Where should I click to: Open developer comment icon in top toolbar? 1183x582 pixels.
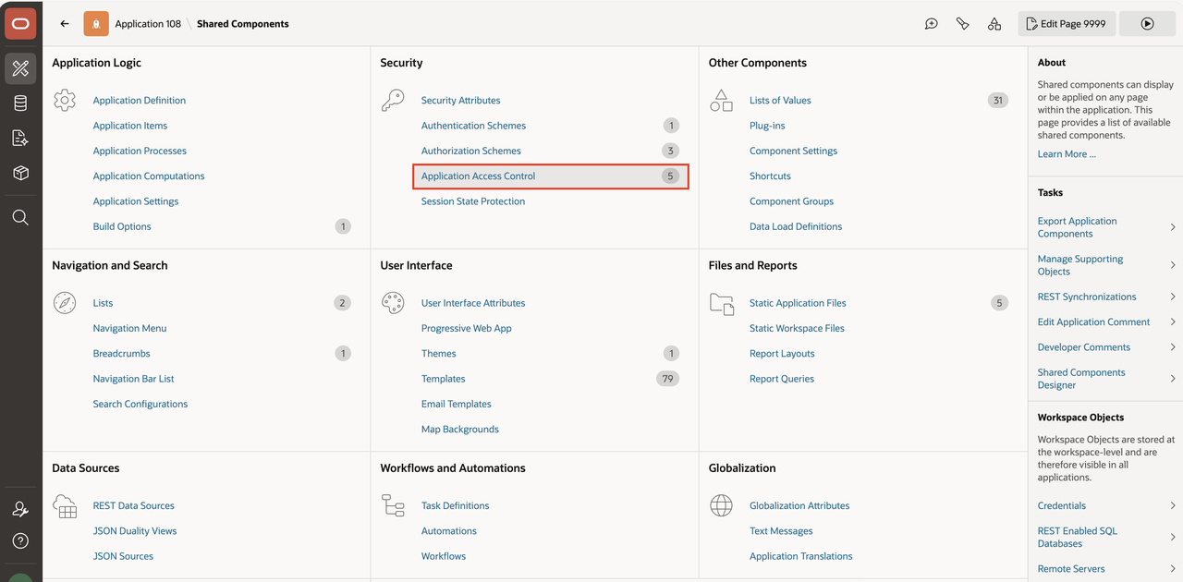click(932, 24)
